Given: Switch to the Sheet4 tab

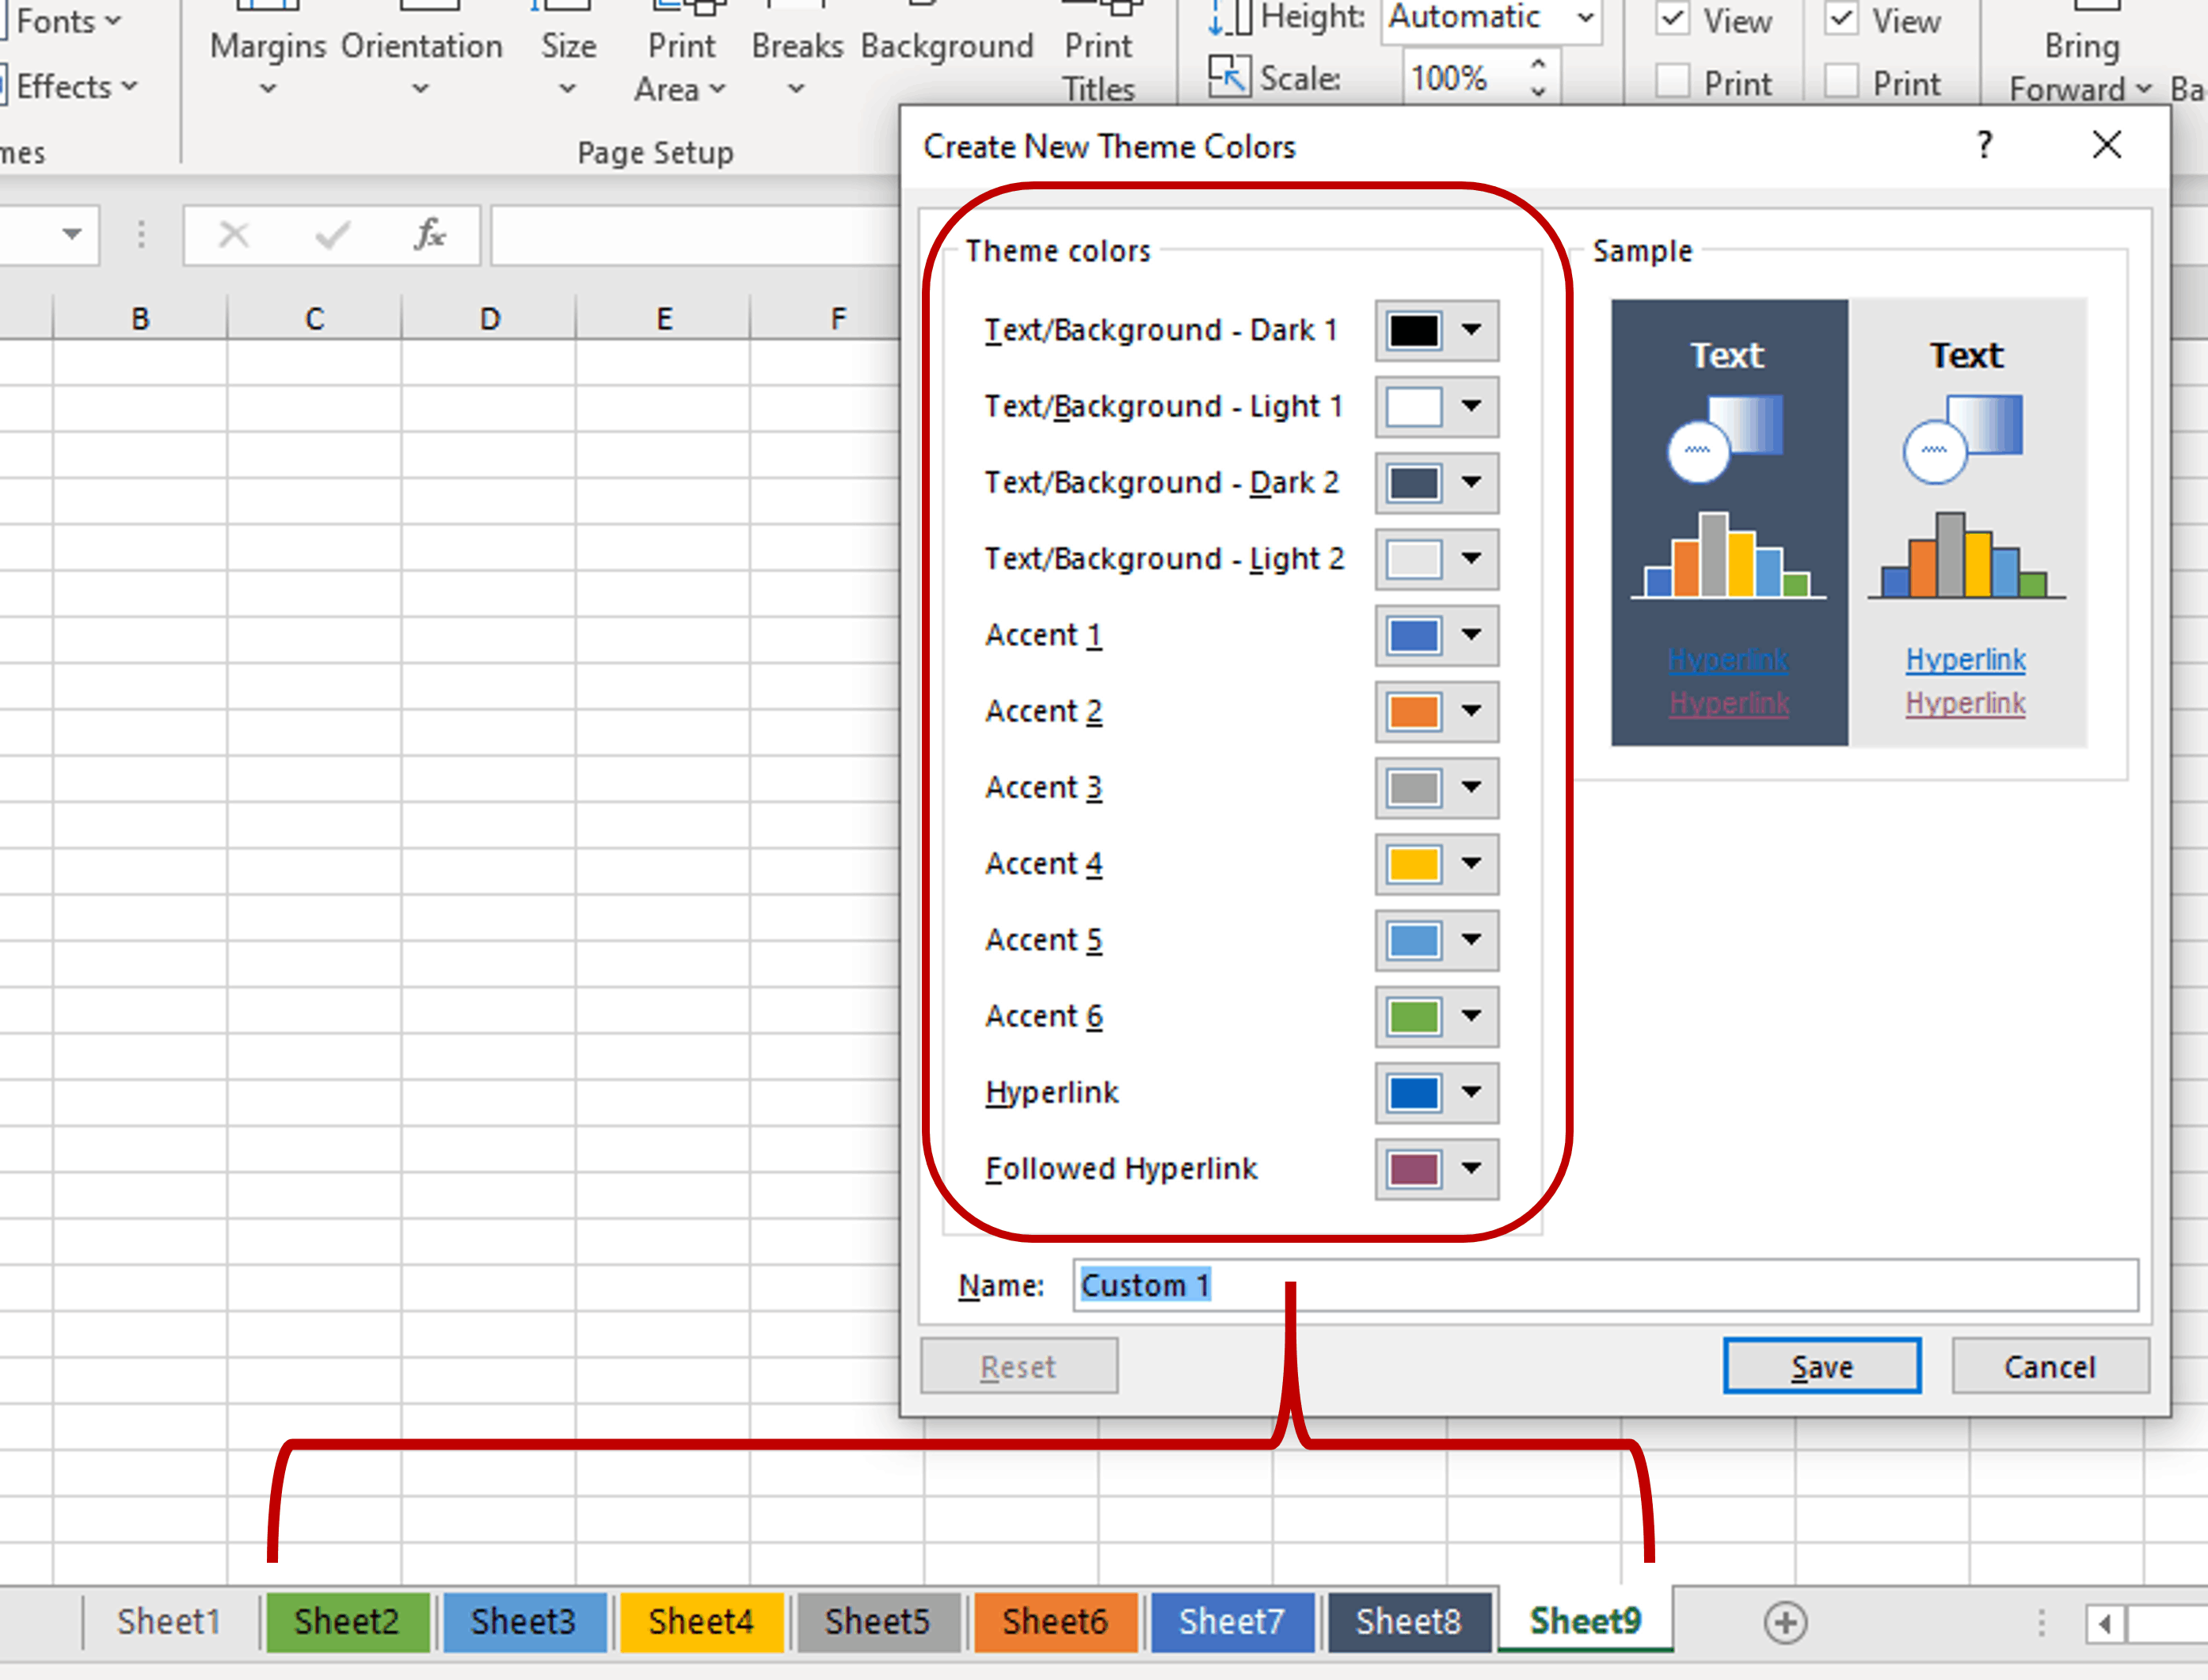Looking at the screenshot, I should [x=700, y=1621].
